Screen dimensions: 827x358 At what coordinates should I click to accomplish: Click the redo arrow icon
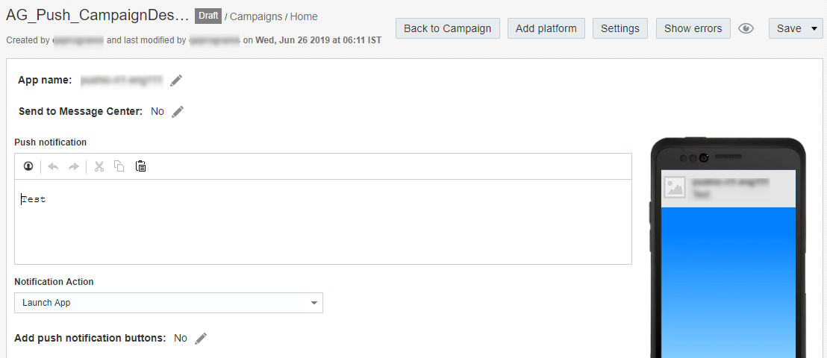coord(73,166)
